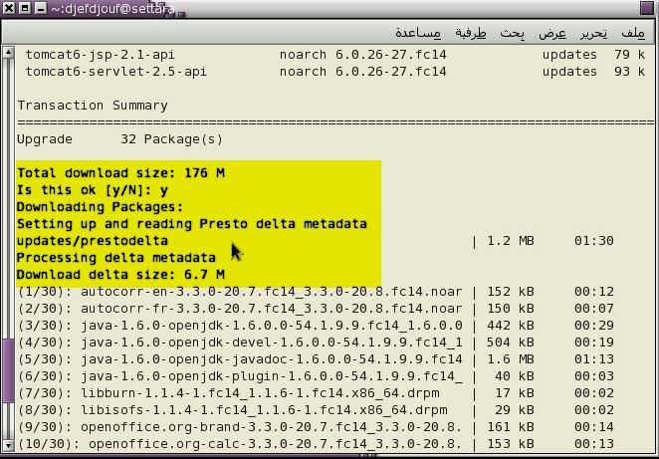
Task: Click 'Total download size: 176 M' line
Action: (x=121, y=173)
